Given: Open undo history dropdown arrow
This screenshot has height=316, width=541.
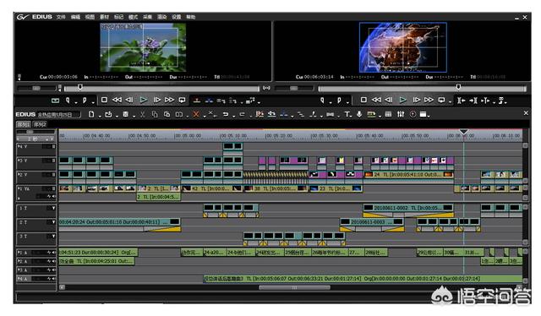Looking at the screenshot, I should (x=233, y=117).
